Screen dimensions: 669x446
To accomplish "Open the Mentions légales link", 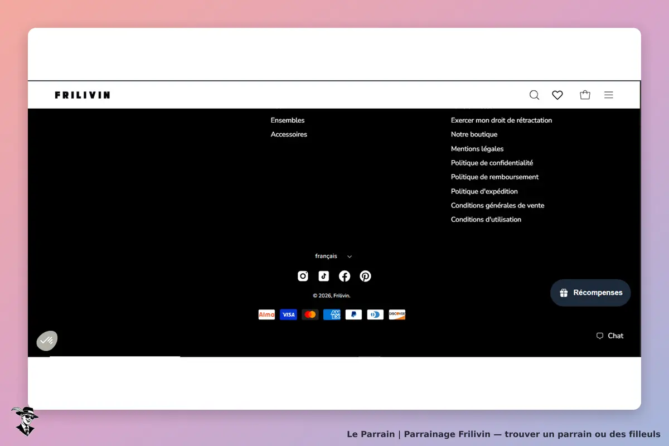I will coord(477,149).
